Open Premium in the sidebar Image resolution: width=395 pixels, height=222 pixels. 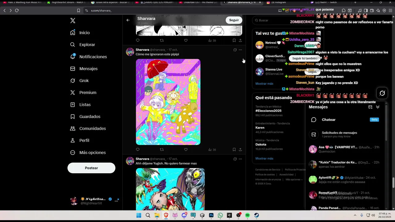83,92
